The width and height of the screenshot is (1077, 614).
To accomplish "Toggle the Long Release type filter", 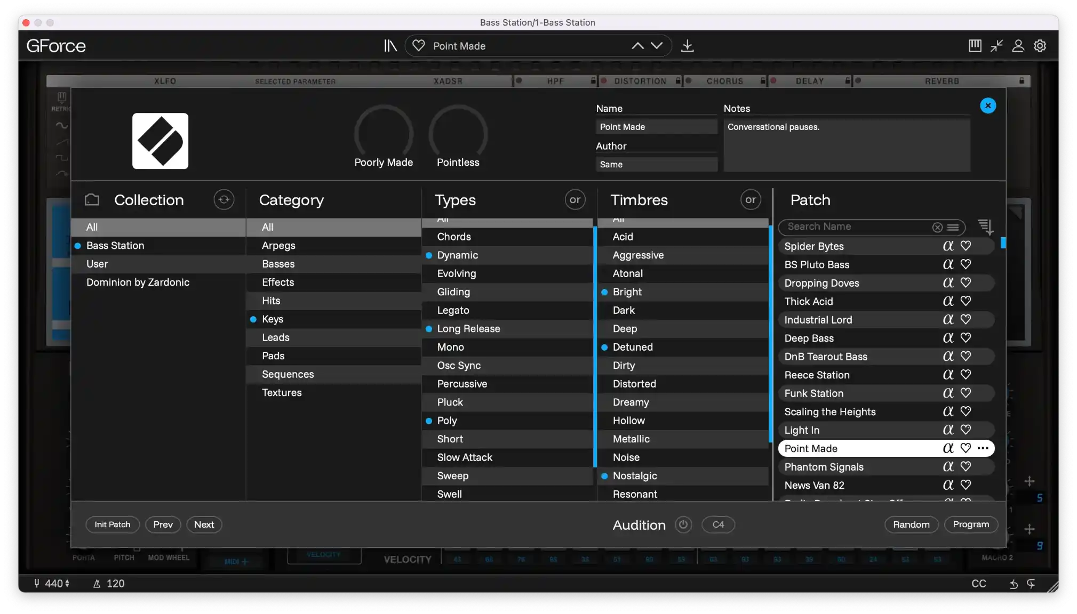I will tap(507, 329).
